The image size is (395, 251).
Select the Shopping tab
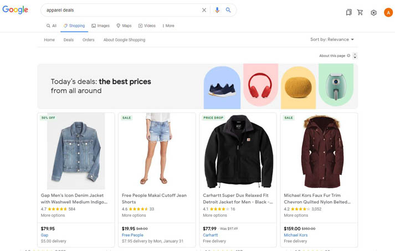[74, 25]
